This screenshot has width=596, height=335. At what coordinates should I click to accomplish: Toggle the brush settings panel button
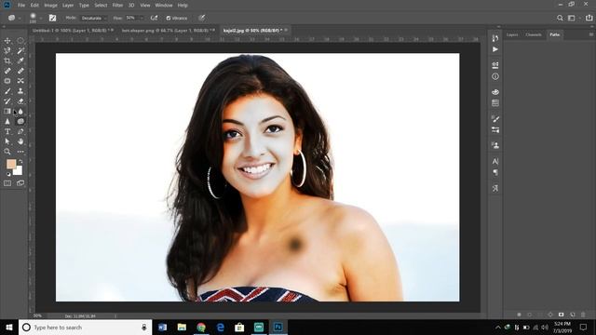coord(52,18)
